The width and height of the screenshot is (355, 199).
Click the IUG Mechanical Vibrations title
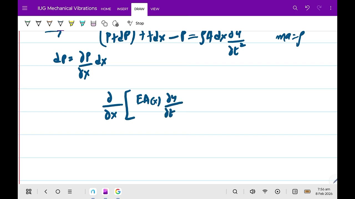[67, 8]
